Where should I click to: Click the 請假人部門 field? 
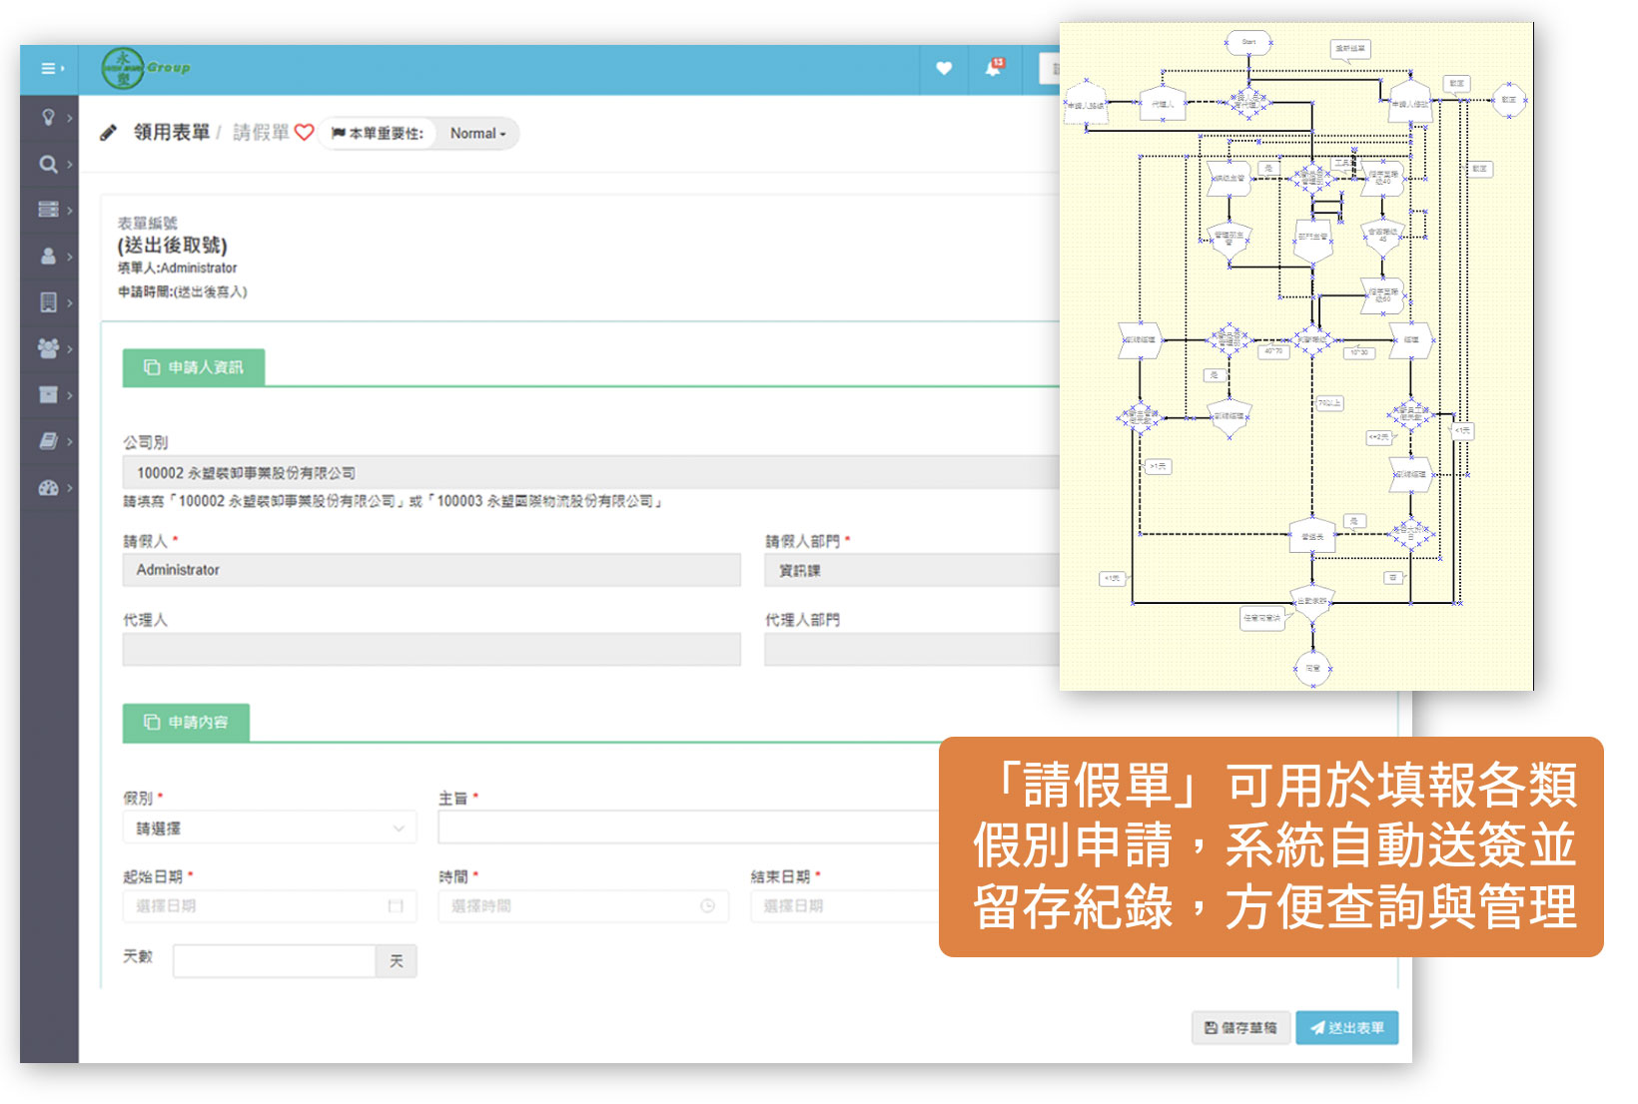point(912,570)
